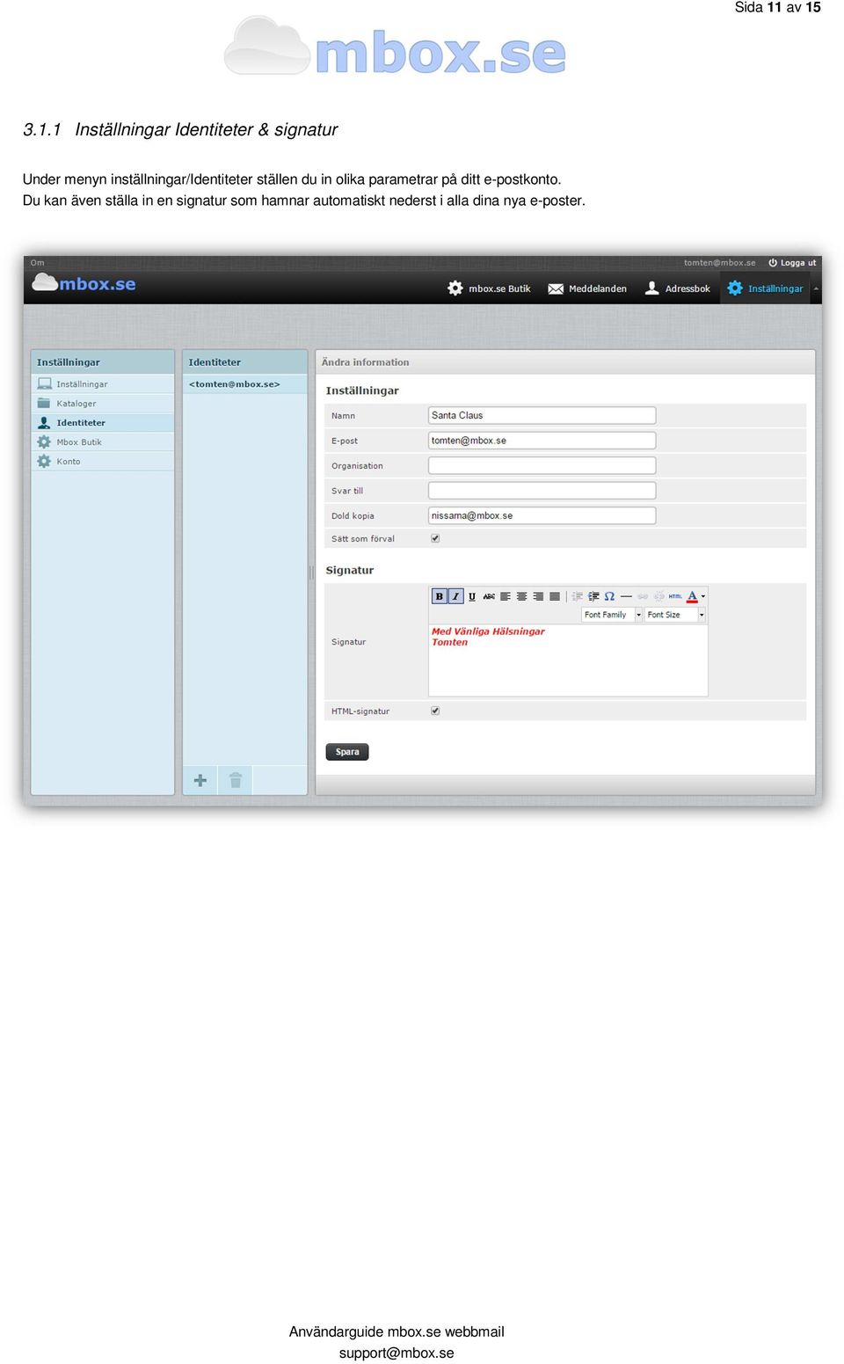Open the Om link in top bar

point(37,263)
